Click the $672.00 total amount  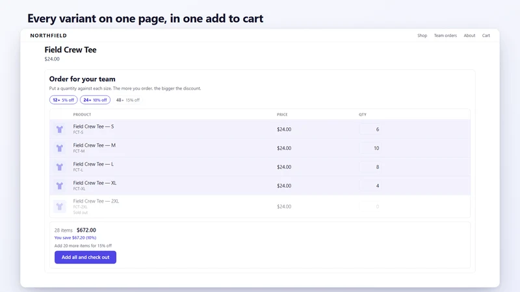coord(86,230)
